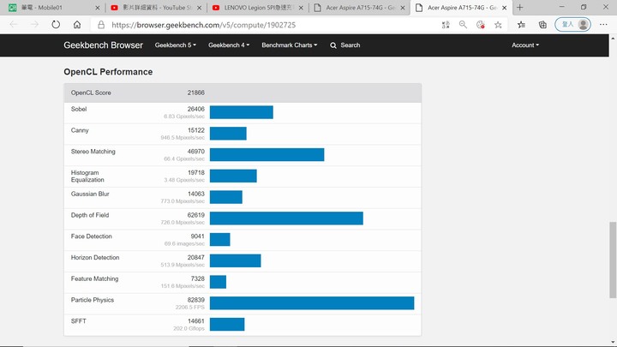Select the Gaussian Blur score 14063
Image resolution: width=617 pixels, height=347 pixels.
(x=196, y=194)
